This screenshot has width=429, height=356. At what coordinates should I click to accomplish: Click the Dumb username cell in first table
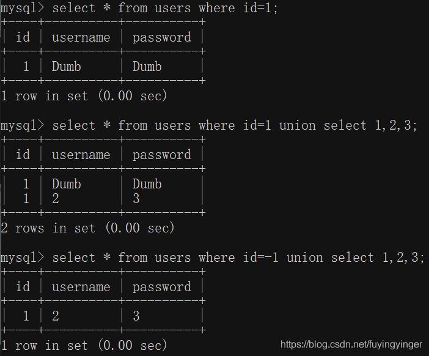[67, 67]
